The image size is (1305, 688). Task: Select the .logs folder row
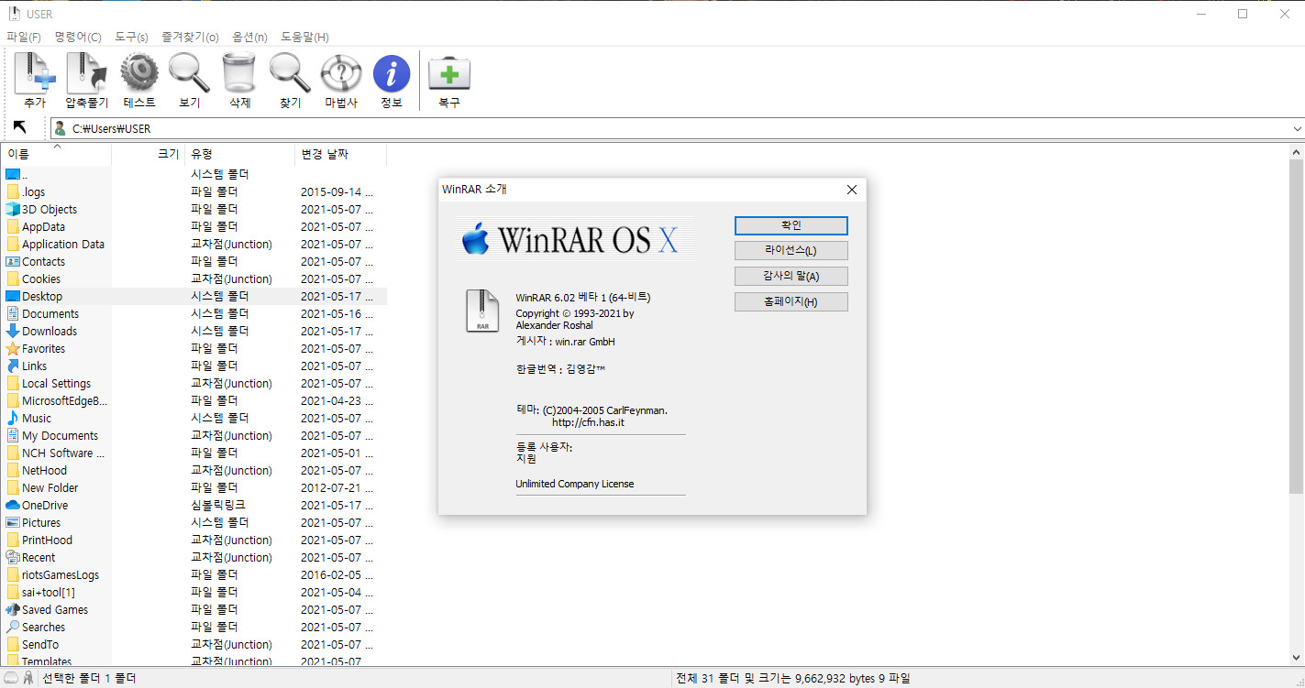[x=194, y=191]
